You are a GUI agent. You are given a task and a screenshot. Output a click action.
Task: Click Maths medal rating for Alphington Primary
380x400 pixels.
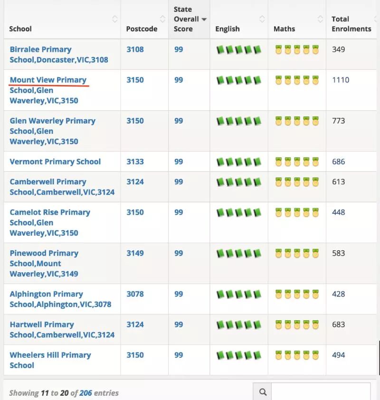coord(297,294)
